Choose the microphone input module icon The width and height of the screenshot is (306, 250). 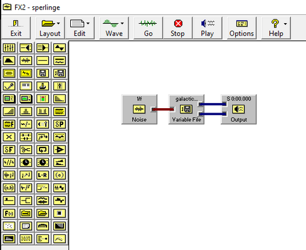(9, 86)
